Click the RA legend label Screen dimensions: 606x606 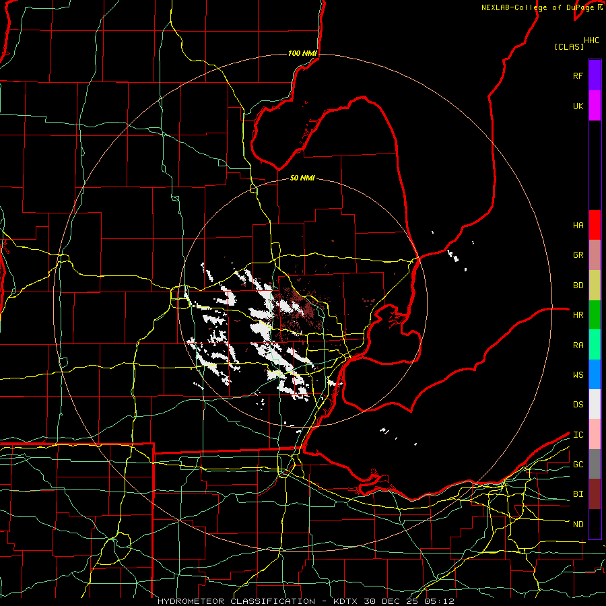pyautogui.click(x=578, y=345)
